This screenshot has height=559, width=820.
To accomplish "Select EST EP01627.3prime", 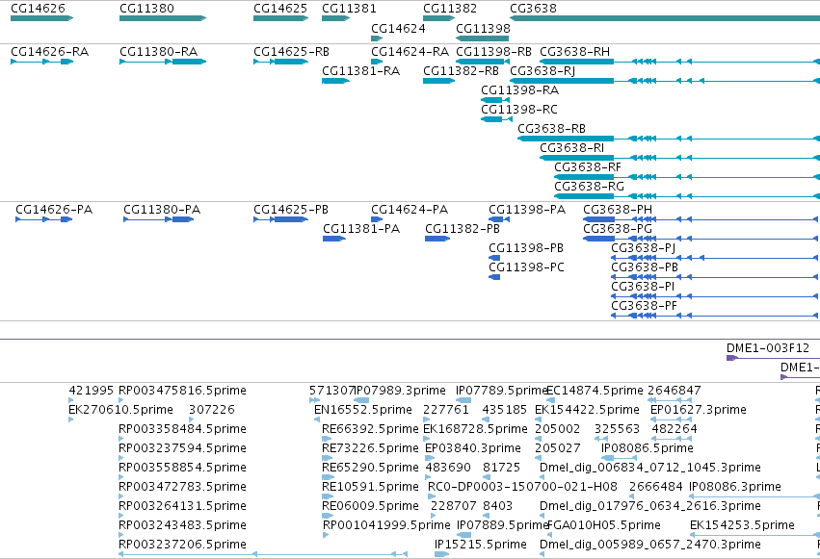I will coord(671,419).
